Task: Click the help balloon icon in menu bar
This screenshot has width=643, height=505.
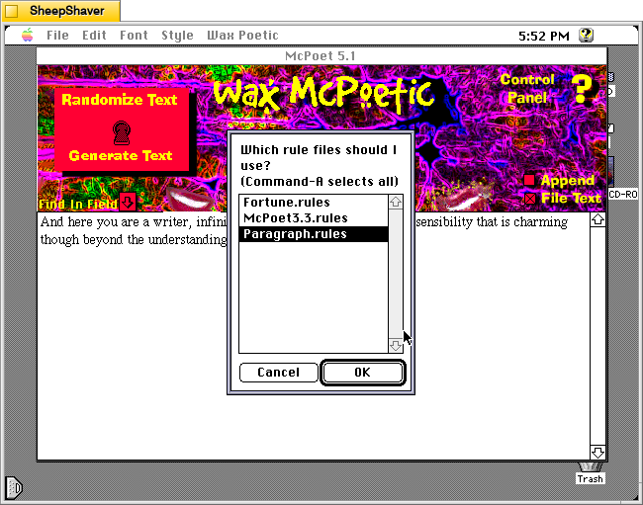Action: [x=586, y=36]
